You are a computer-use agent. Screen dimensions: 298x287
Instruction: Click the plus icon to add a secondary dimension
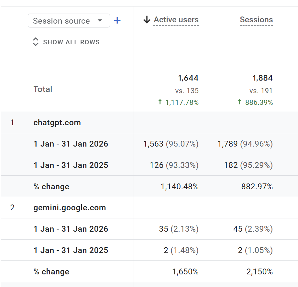tap(117, 20)
